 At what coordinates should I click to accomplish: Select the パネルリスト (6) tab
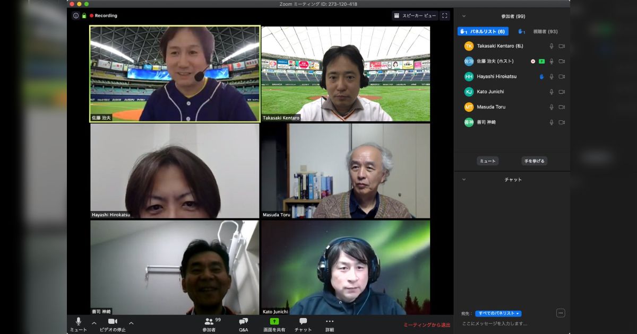coord(483,31)
